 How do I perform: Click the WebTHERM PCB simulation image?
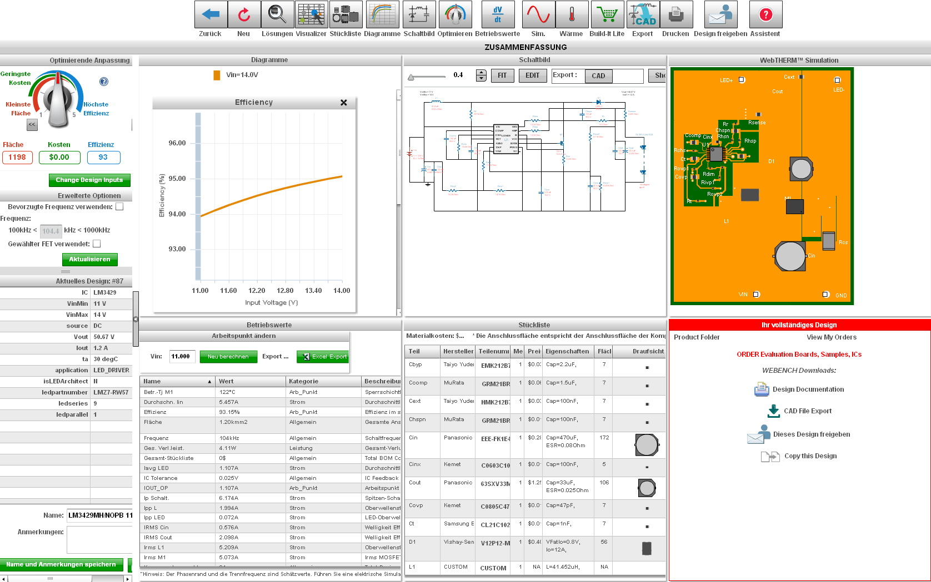(x=762, y=186)
